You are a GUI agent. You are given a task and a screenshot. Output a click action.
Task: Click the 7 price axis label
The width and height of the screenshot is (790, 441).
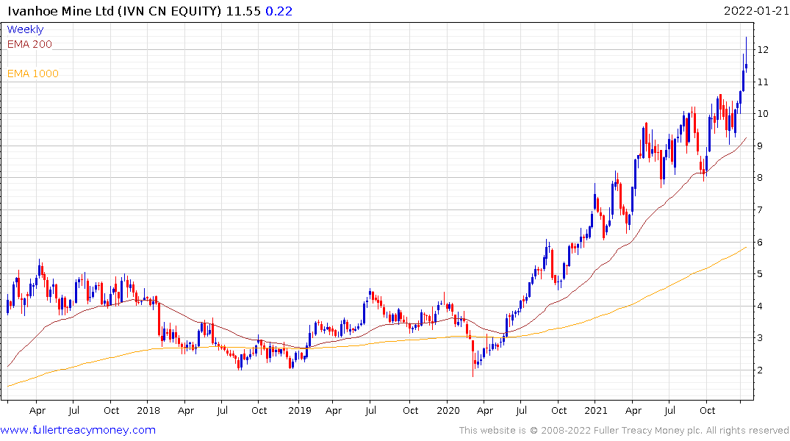[761, 209]
